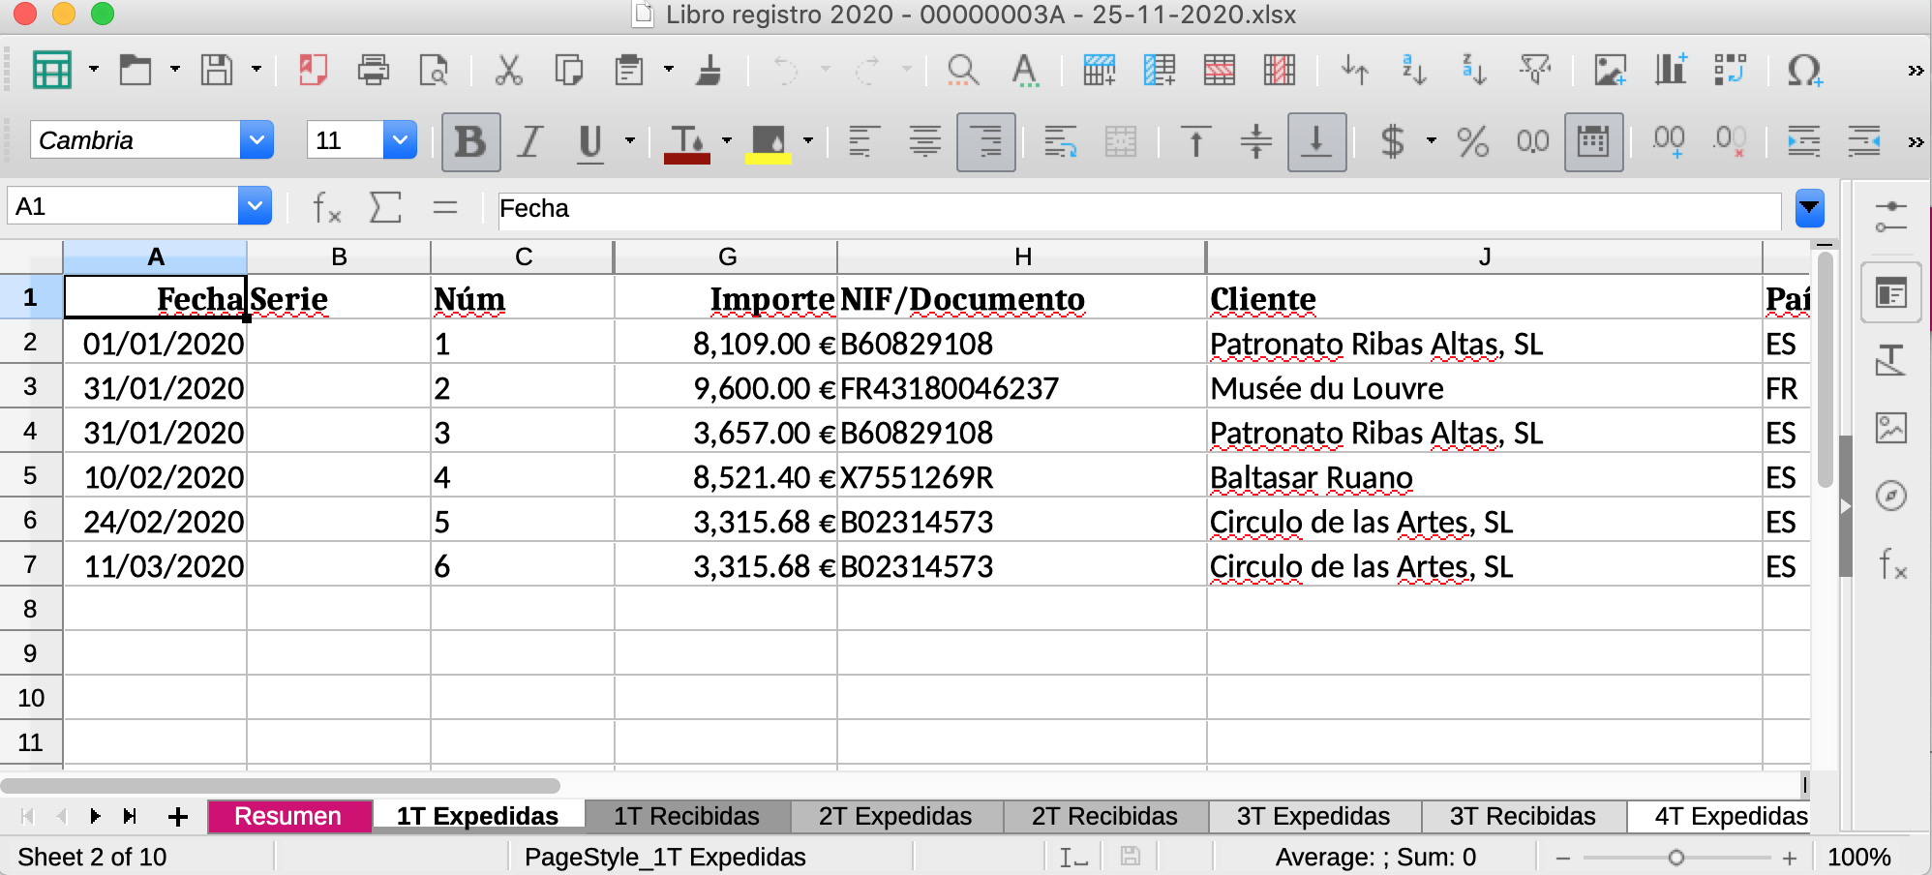The height and width of the screenshot is (875, 1932).
Task: Open the font name dropdown
Action: click(257, 139)
